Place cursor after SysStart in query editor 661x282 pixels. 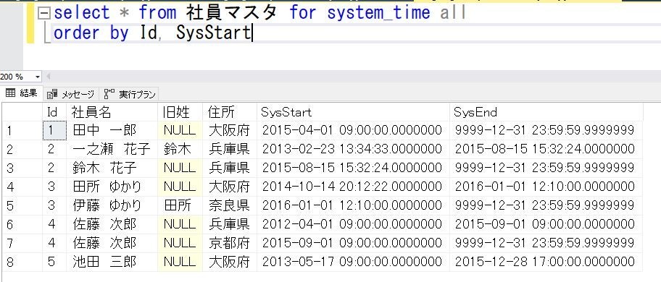tap(251, 33)
